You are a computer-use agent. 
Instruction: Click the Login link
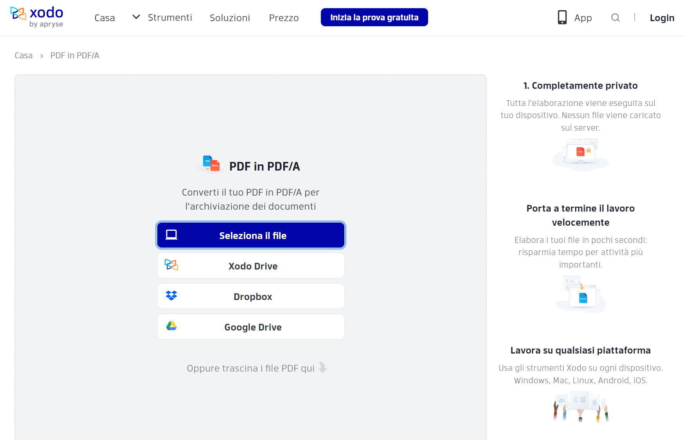click(662, 18)
